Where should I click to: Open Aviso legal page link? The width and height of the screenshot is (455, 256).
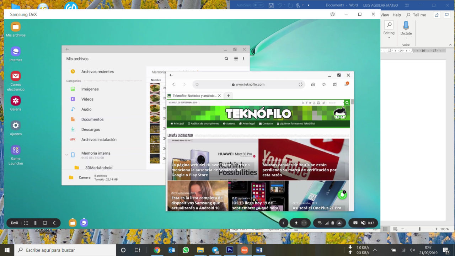(247, 124)
